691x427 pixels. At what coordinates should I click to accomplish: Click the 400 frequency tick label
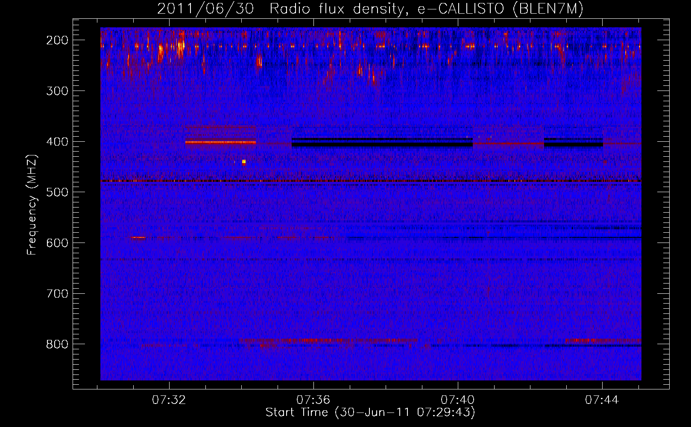[x=57, y=142]
